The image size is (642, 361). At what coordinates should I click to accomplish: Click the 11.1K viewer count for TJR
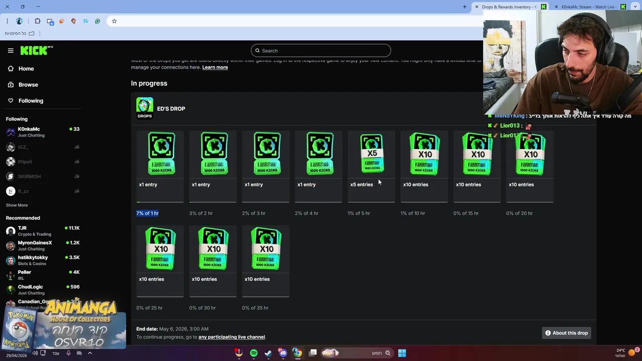(74, 228)
